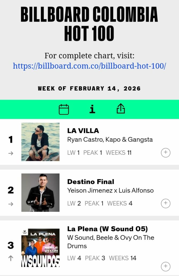This screenshot has height=276, width=179.
Task: Click LA VILLA album cover thumbnail
Action: 41,142
